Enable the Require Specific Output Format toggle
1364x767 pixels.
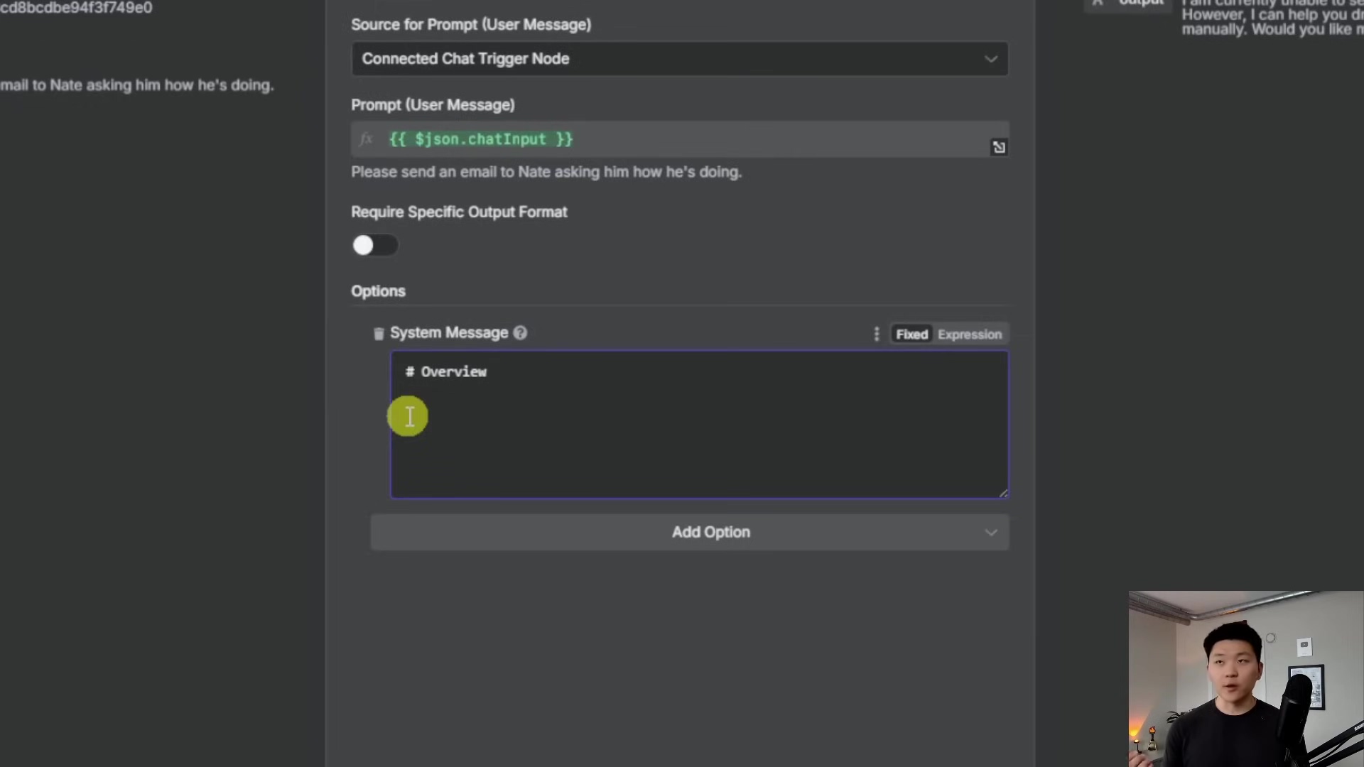374,244
